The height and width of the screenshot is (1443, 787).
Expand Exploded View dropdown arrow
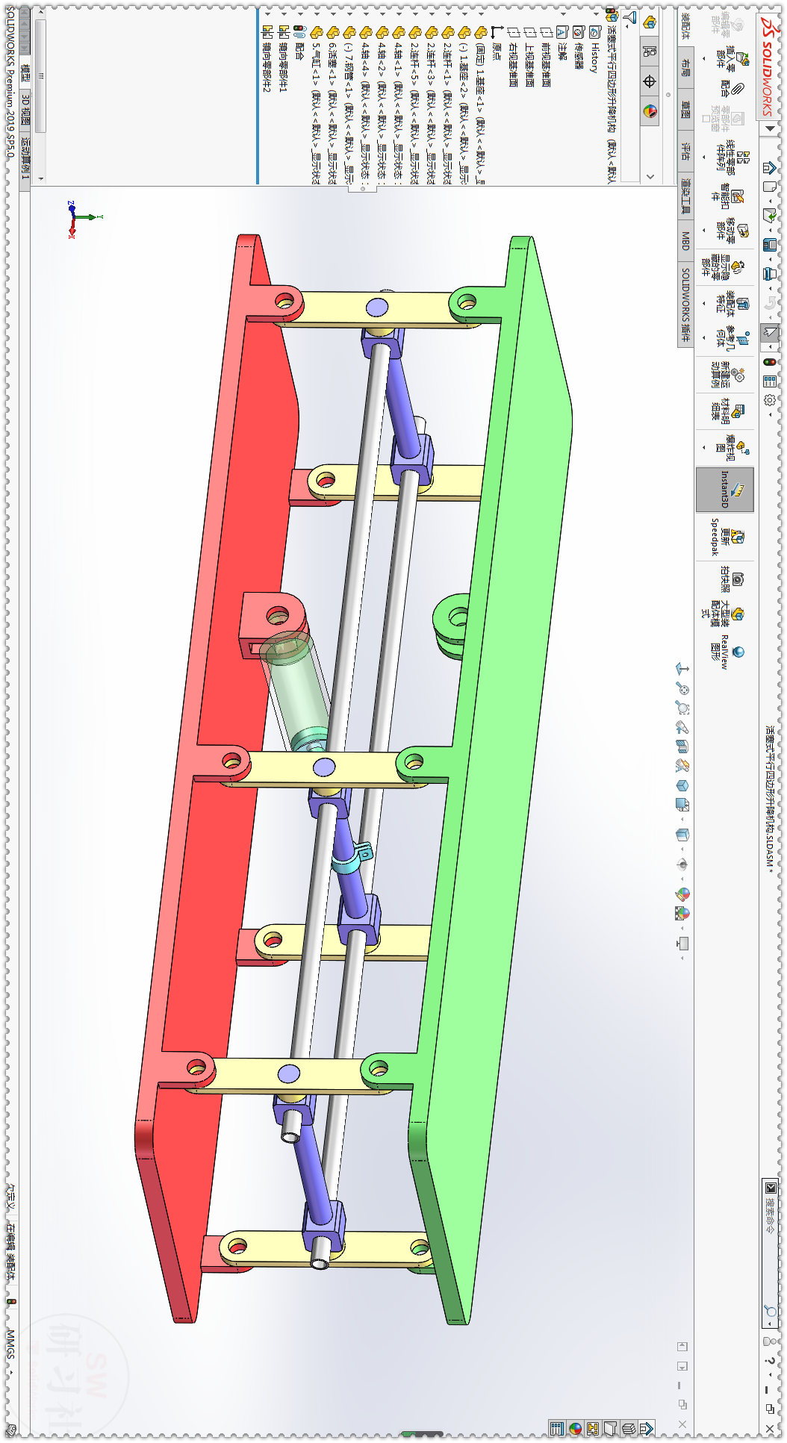(703, 448)
